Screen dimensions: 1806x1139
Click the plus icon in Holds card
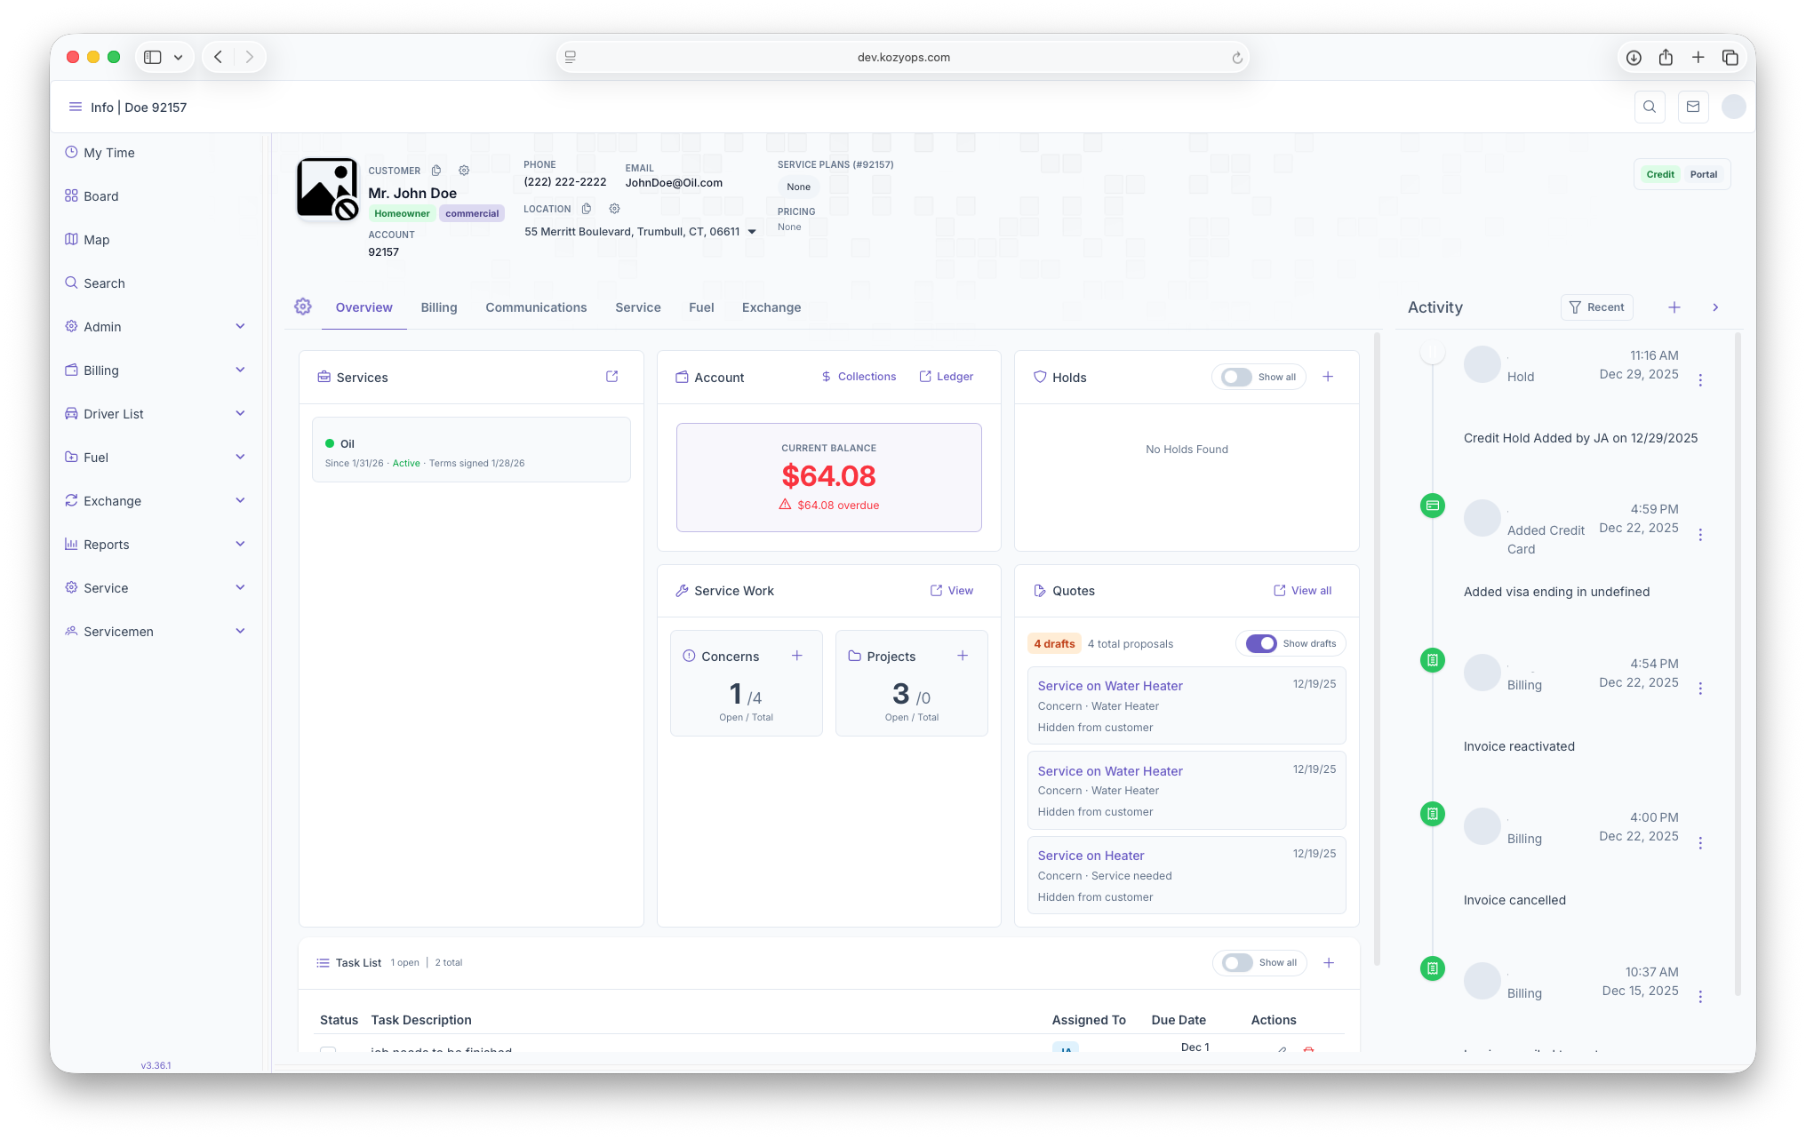point(1328,377)
